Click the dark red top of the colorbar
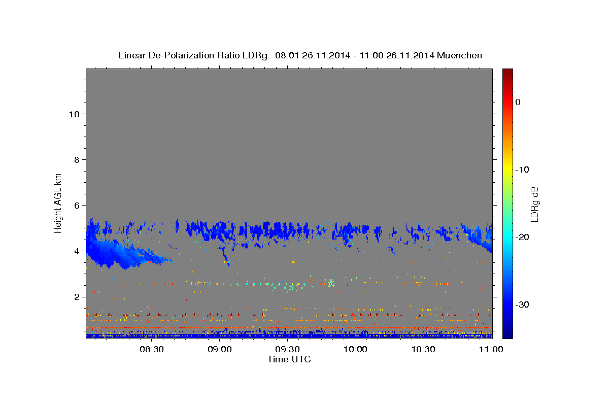 pyautogui.click(x=507, y=74)
